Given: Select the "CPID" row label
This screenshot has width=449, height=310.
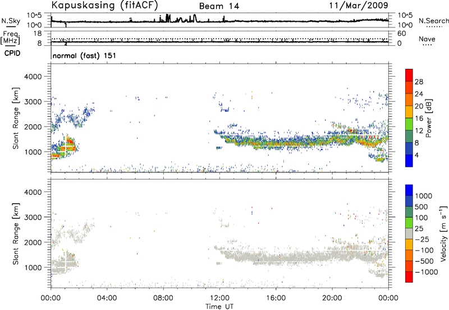Looking at the screenshot, I should tap(12, 53).
